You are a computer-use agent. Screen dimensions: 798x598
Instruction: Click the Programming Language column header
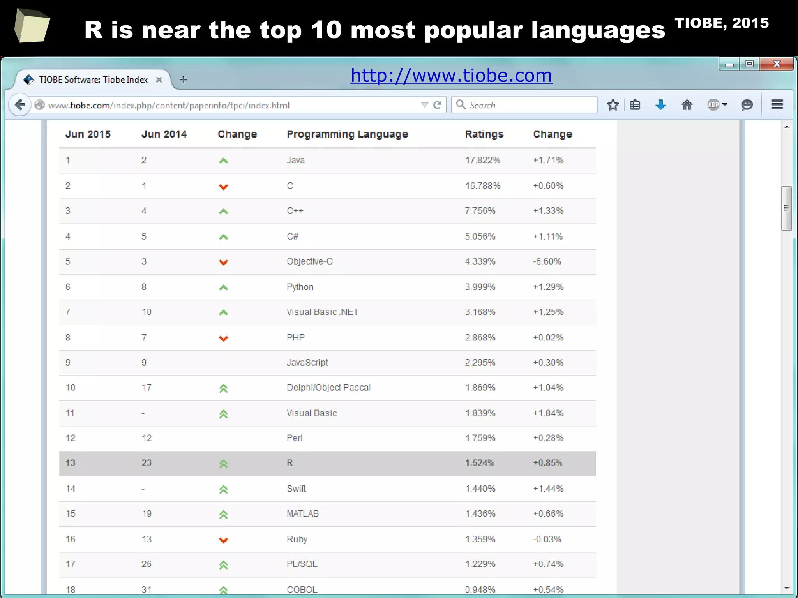click(x=347, y=134)
